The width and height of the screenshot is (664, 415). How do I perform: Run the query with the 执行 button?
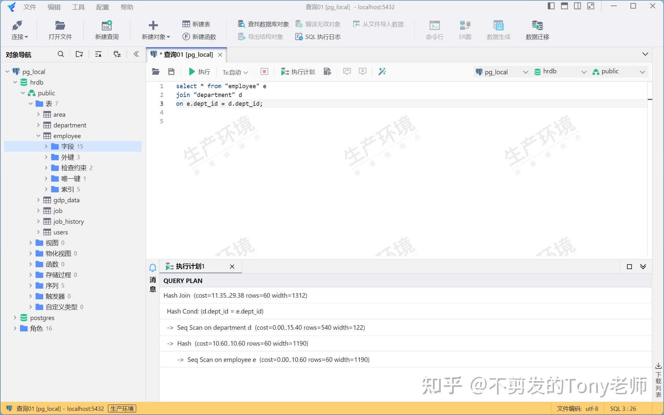(199, 71)
